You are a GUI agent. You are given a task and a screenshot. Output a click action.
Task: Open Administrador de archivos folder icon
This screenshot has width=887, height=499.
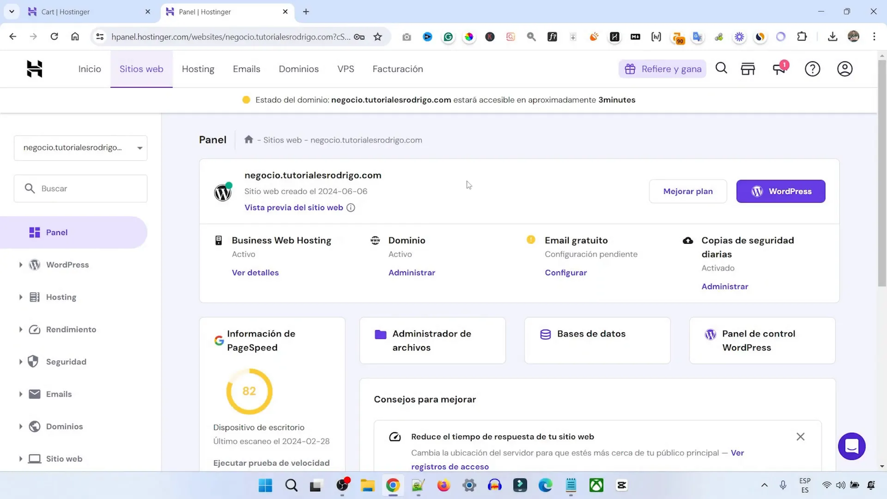click(x=380, y=334)
